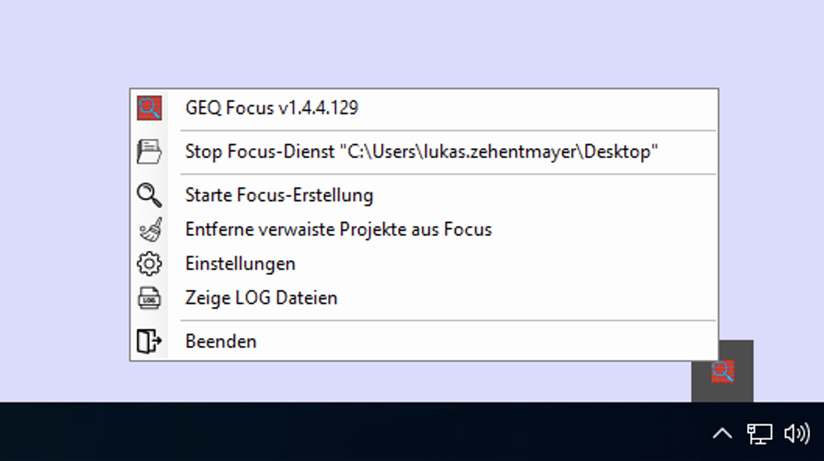
Task: Choose Entferne verwaiste Projekte aus Focus
Action: pos(424,230)
